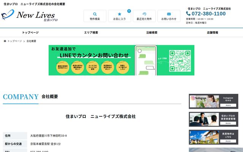Open お気に入り star favorites button
This screenshot has height=152, width=243.
point(120,16)
